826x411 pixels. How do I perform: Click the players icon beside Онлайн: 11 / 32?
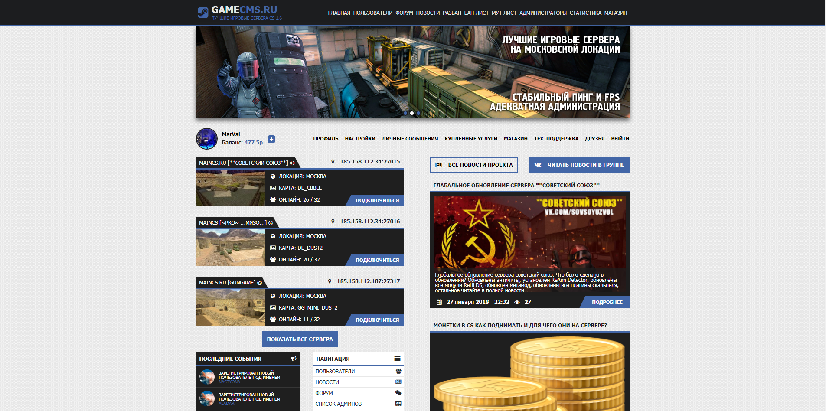coord(273,320)
